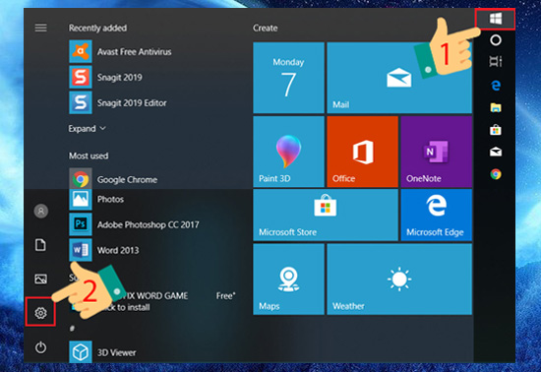Open Snagit 2019 Editor
This screenshot has height=372, width=541.
(118, 102)
